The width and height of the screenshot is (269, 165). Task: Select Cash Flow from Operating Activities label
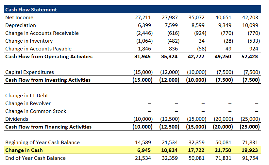(x=49, y=57)
